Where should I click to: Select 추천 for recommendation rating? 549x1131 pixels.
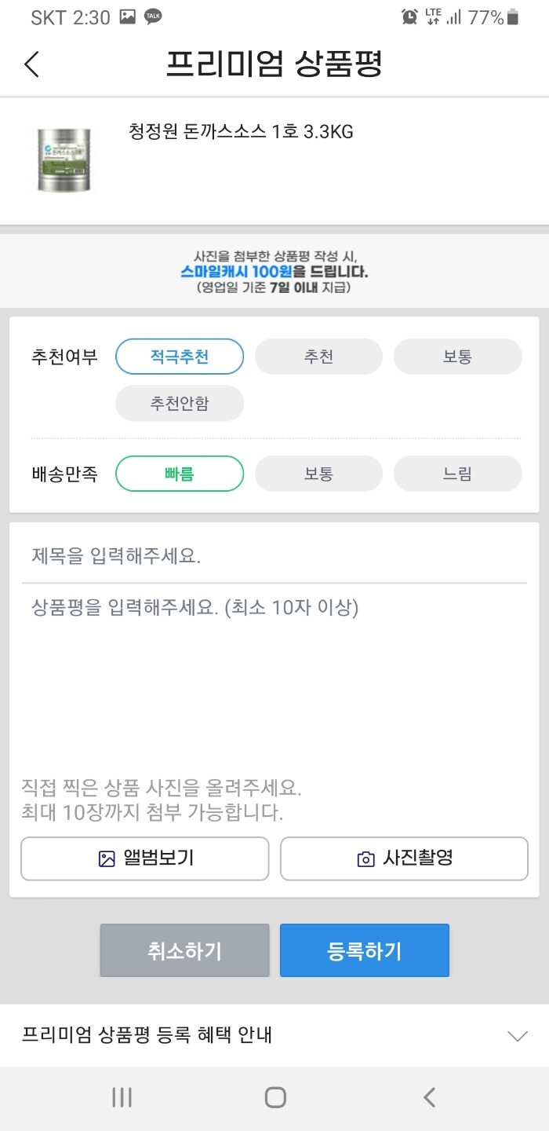pyautogui.click(x=318, y=356)
